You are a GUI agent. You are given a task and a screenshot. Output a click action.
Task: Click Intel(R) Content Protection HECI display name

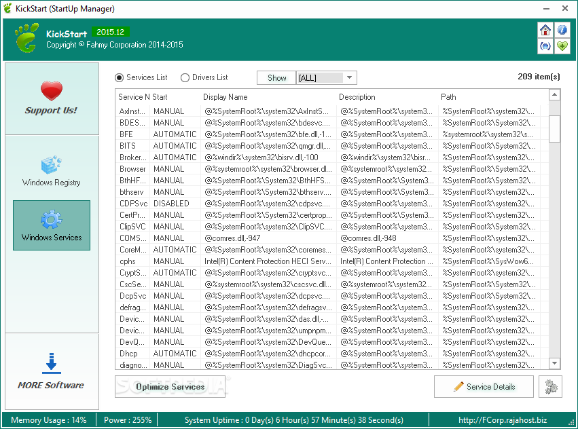[268, 261]
